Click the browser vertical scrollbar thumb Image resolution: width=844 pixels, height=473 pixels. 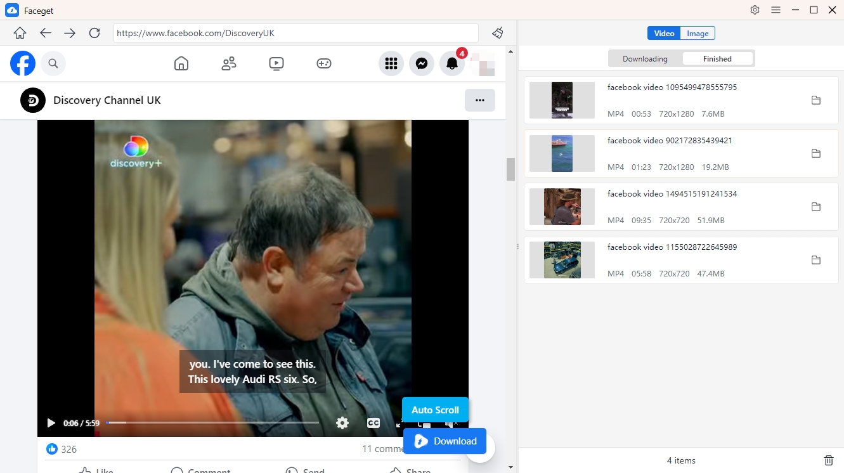[510, 169]
